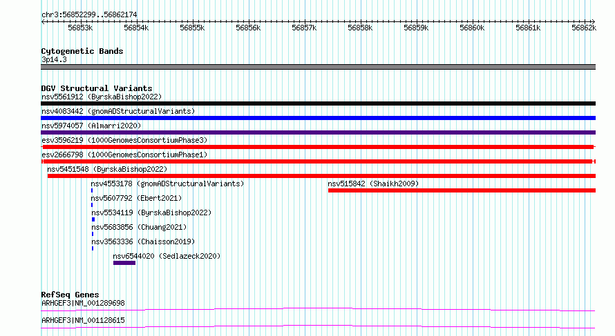The width and height of the screenshot is (615, 336).
Task: Open the nsv5974057 (Almarri2020) label
Action: pyautogui.click(x=91, y=126)
